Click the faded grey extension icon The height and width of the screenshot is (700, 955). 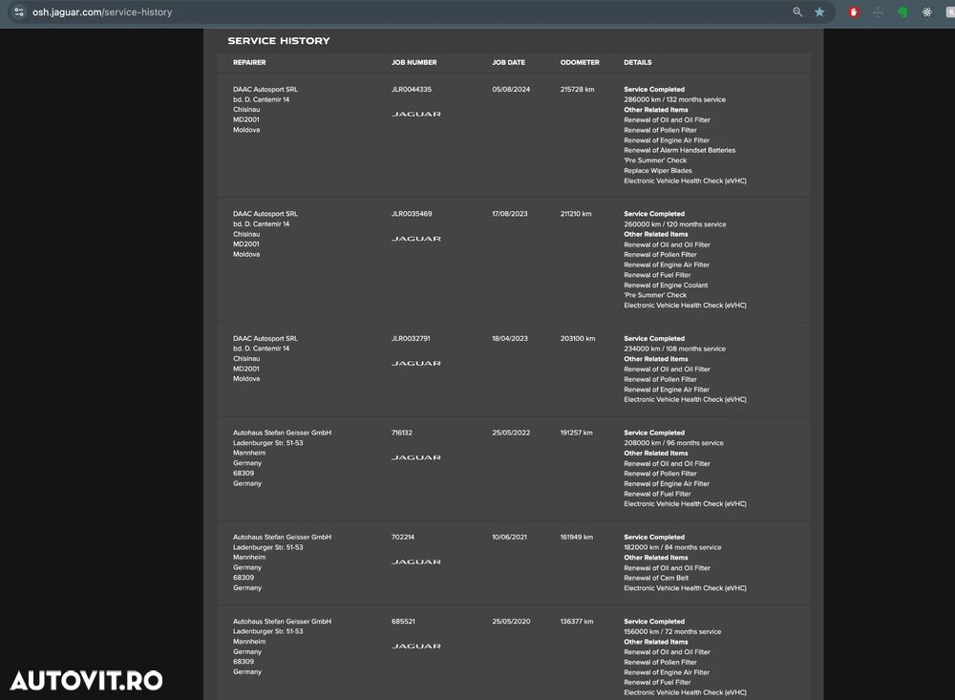[x=878, y=12]
